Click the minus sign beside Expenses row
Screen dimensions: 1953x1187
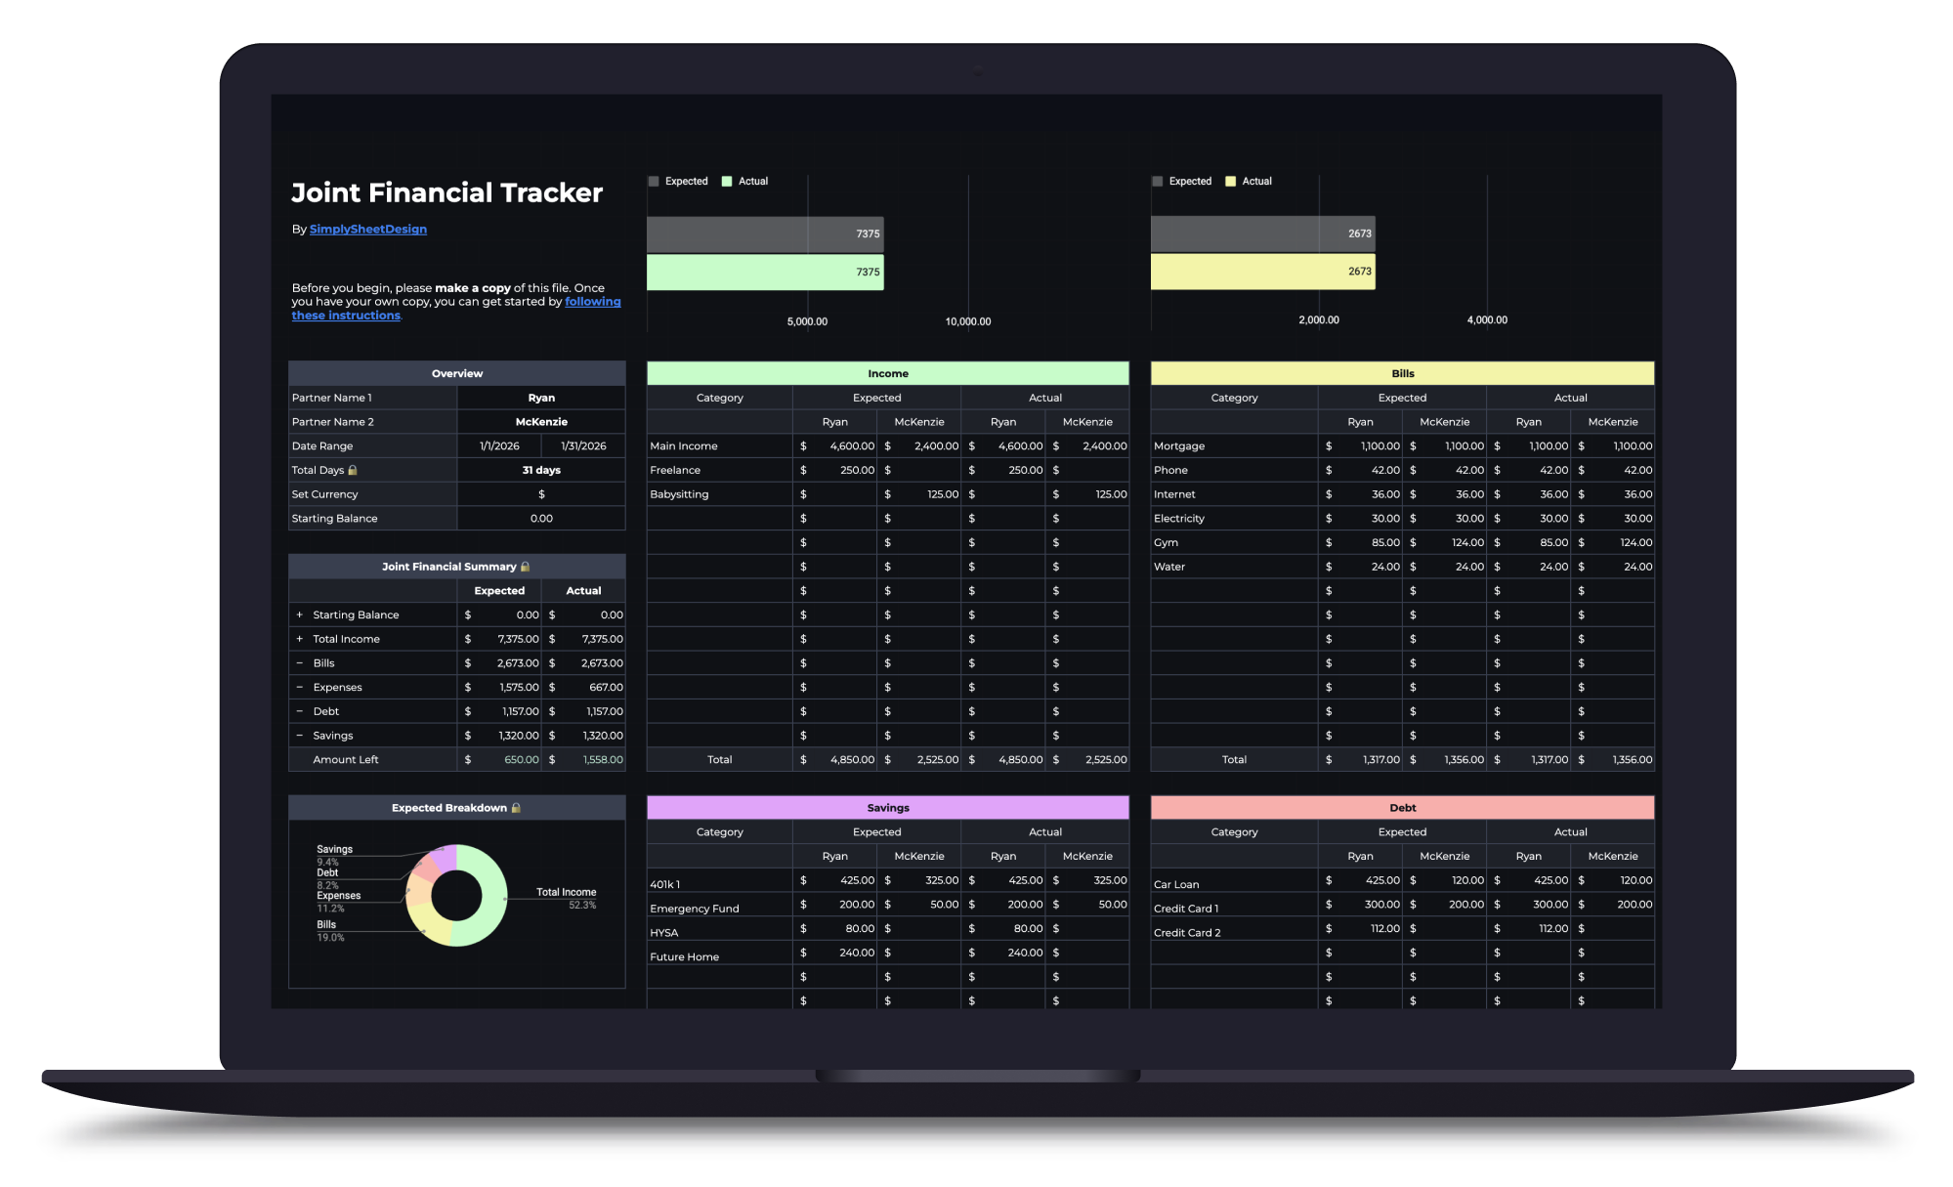tap(299, 687)
